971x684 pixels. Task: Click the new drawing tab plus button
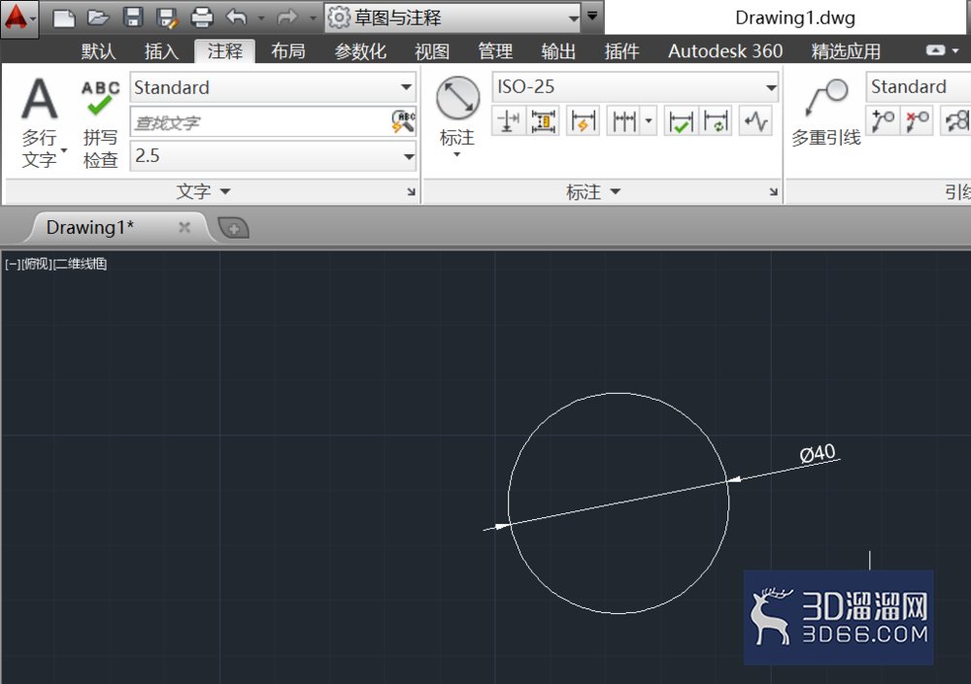(x=234, y=228)
